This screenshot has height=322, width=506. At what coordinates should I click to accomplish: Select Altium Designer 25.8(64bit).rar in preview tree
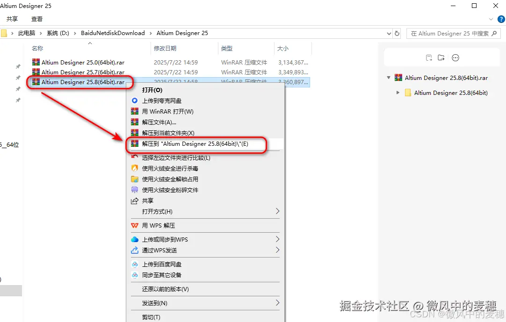point(446,78)
